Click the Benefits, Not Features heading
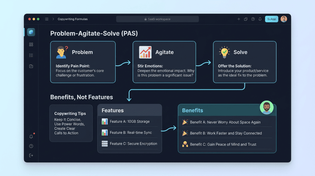The image size is (315, 176). click(x=82, y=97)
